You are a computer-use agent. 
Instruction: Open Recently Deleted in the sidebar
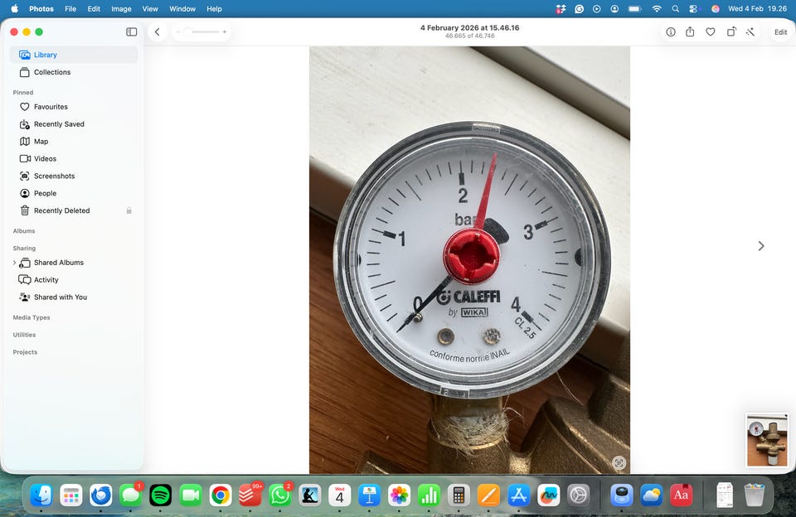pyautogui.click(x=74, y=210)
